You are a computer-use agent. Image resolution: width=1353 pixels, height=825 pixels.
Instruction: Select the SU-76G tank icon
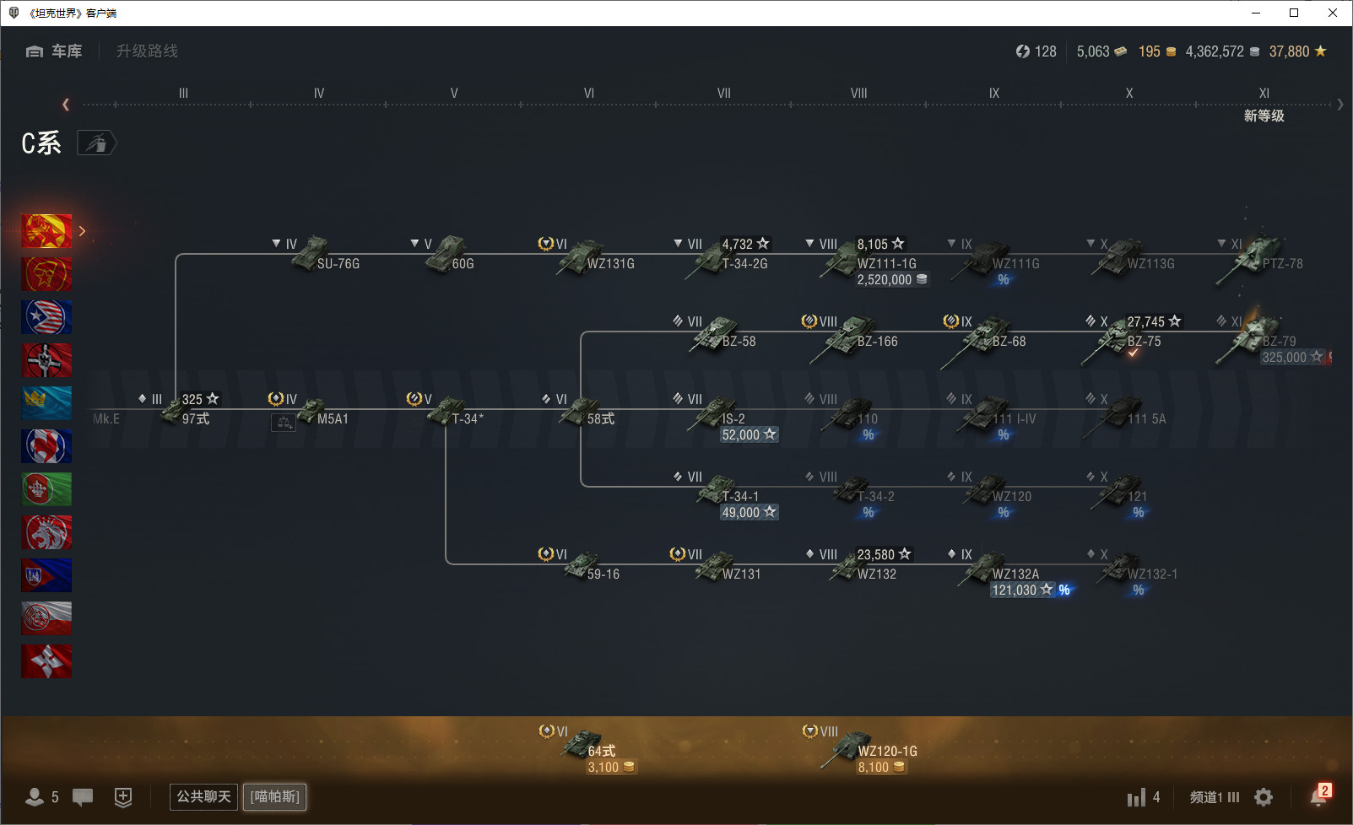pos(310,253)
